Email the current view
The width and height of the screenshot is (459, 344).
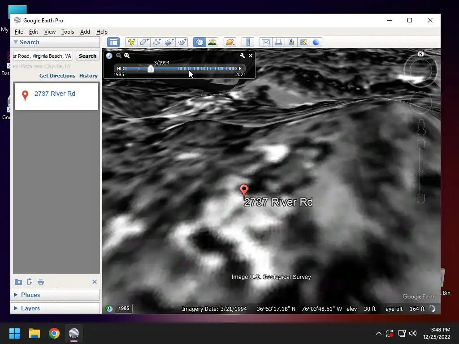tap(265, 42)
